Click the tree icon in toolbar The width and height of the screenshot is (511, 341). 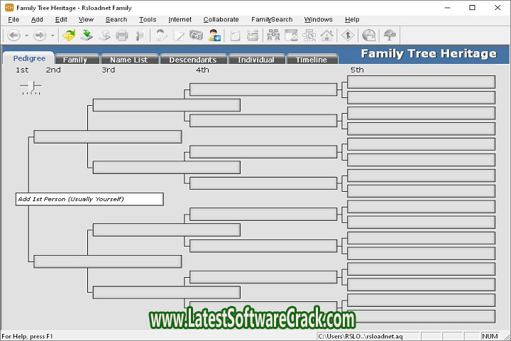point(390,35)
